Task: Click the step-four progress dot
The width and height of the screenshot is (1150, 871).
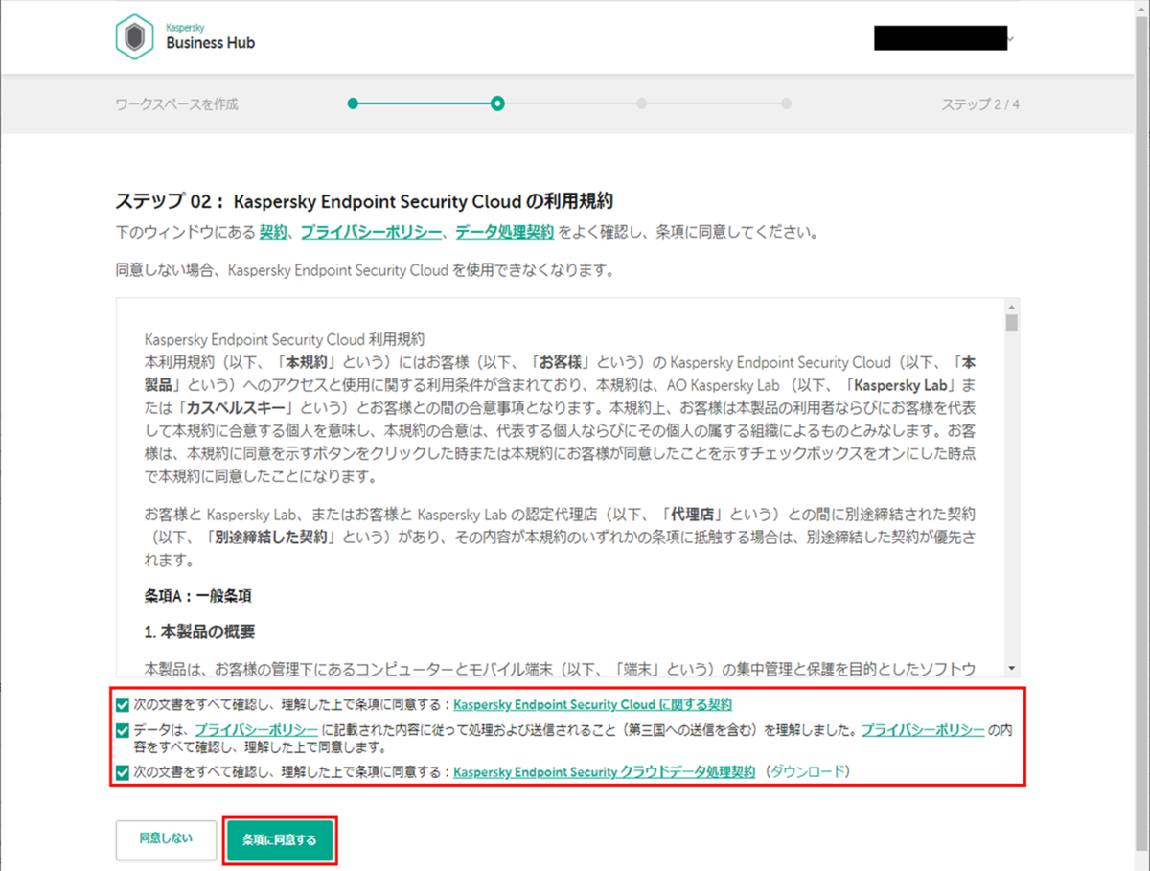Action: pos(787,103)
